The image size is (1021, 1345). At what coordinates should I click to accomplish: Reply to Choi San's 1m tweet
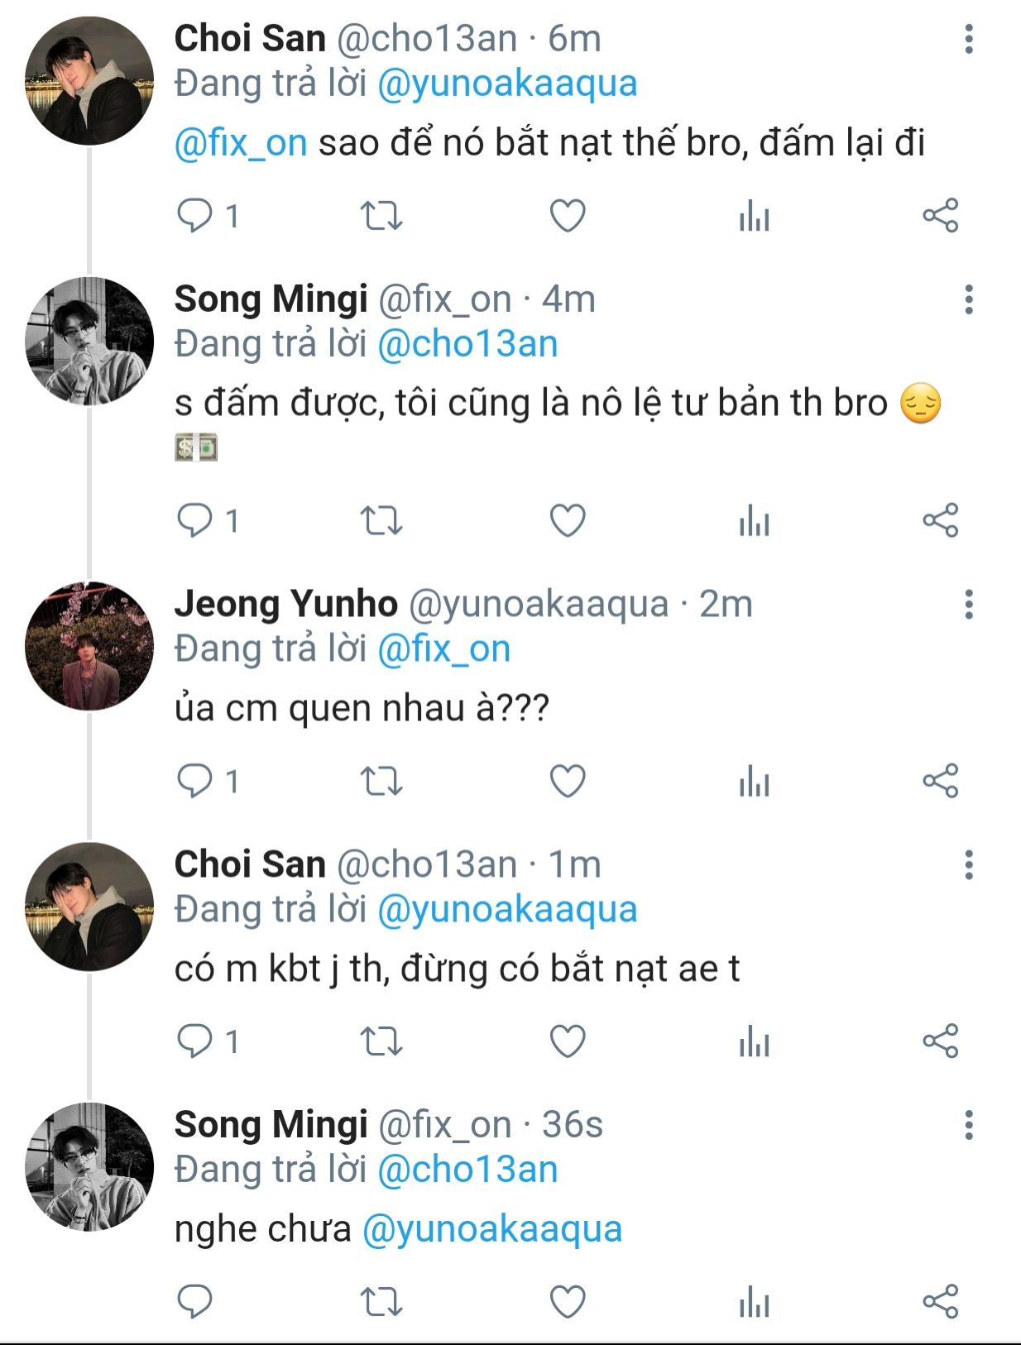195,1041
